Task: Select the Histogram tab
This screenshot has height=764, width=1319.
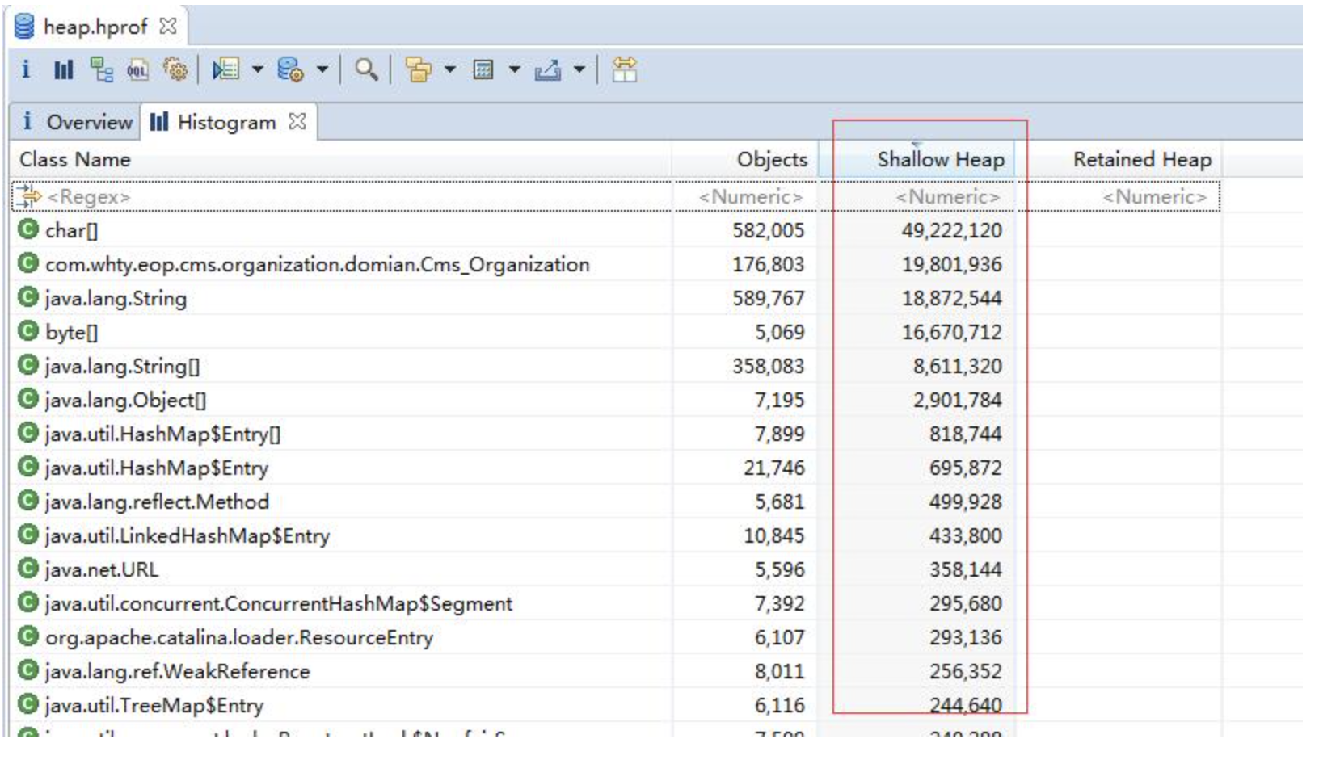Action: tap(226, 122)
